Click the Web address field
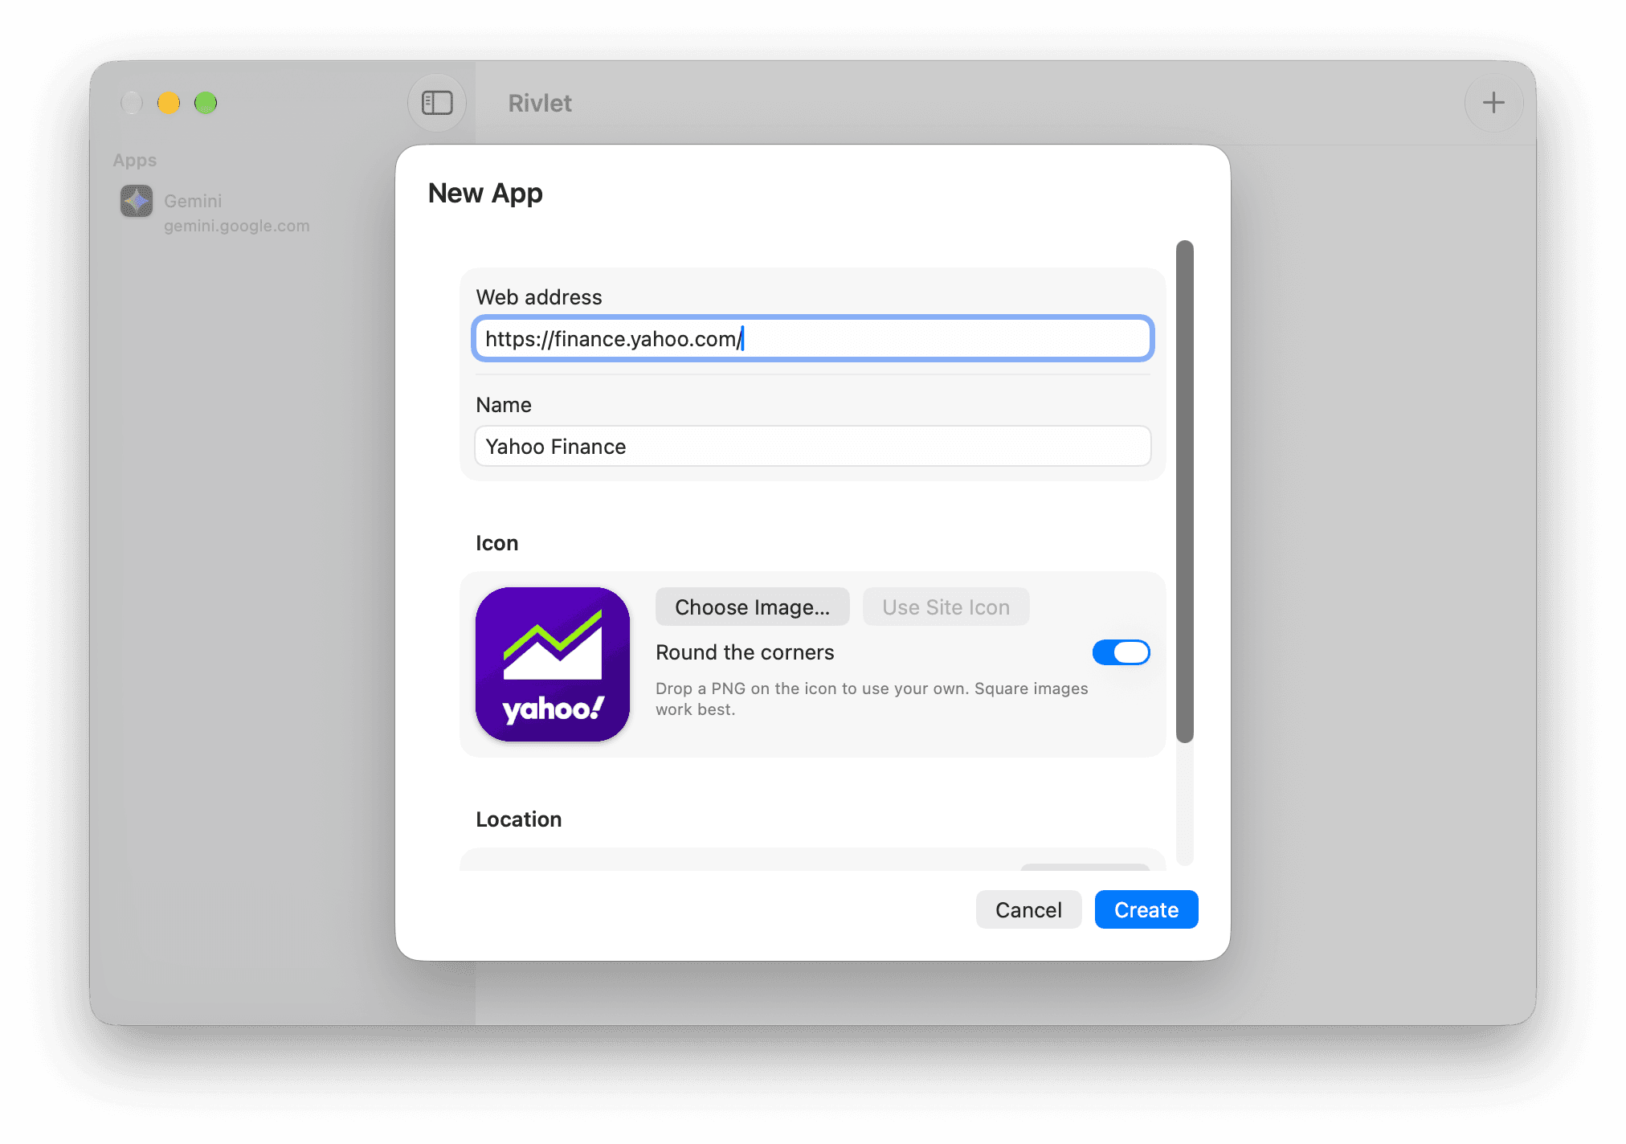 (813, 339)
